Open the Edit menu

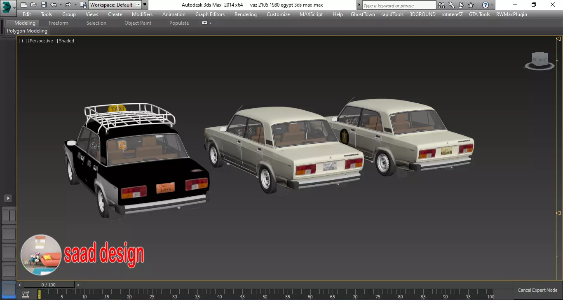[27, 14]
